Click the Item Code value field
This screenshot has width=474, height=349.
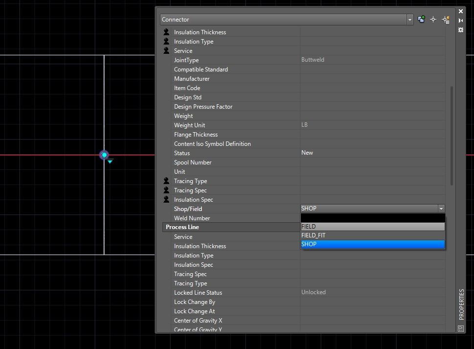pyautogui.click(x=372, y=88)
